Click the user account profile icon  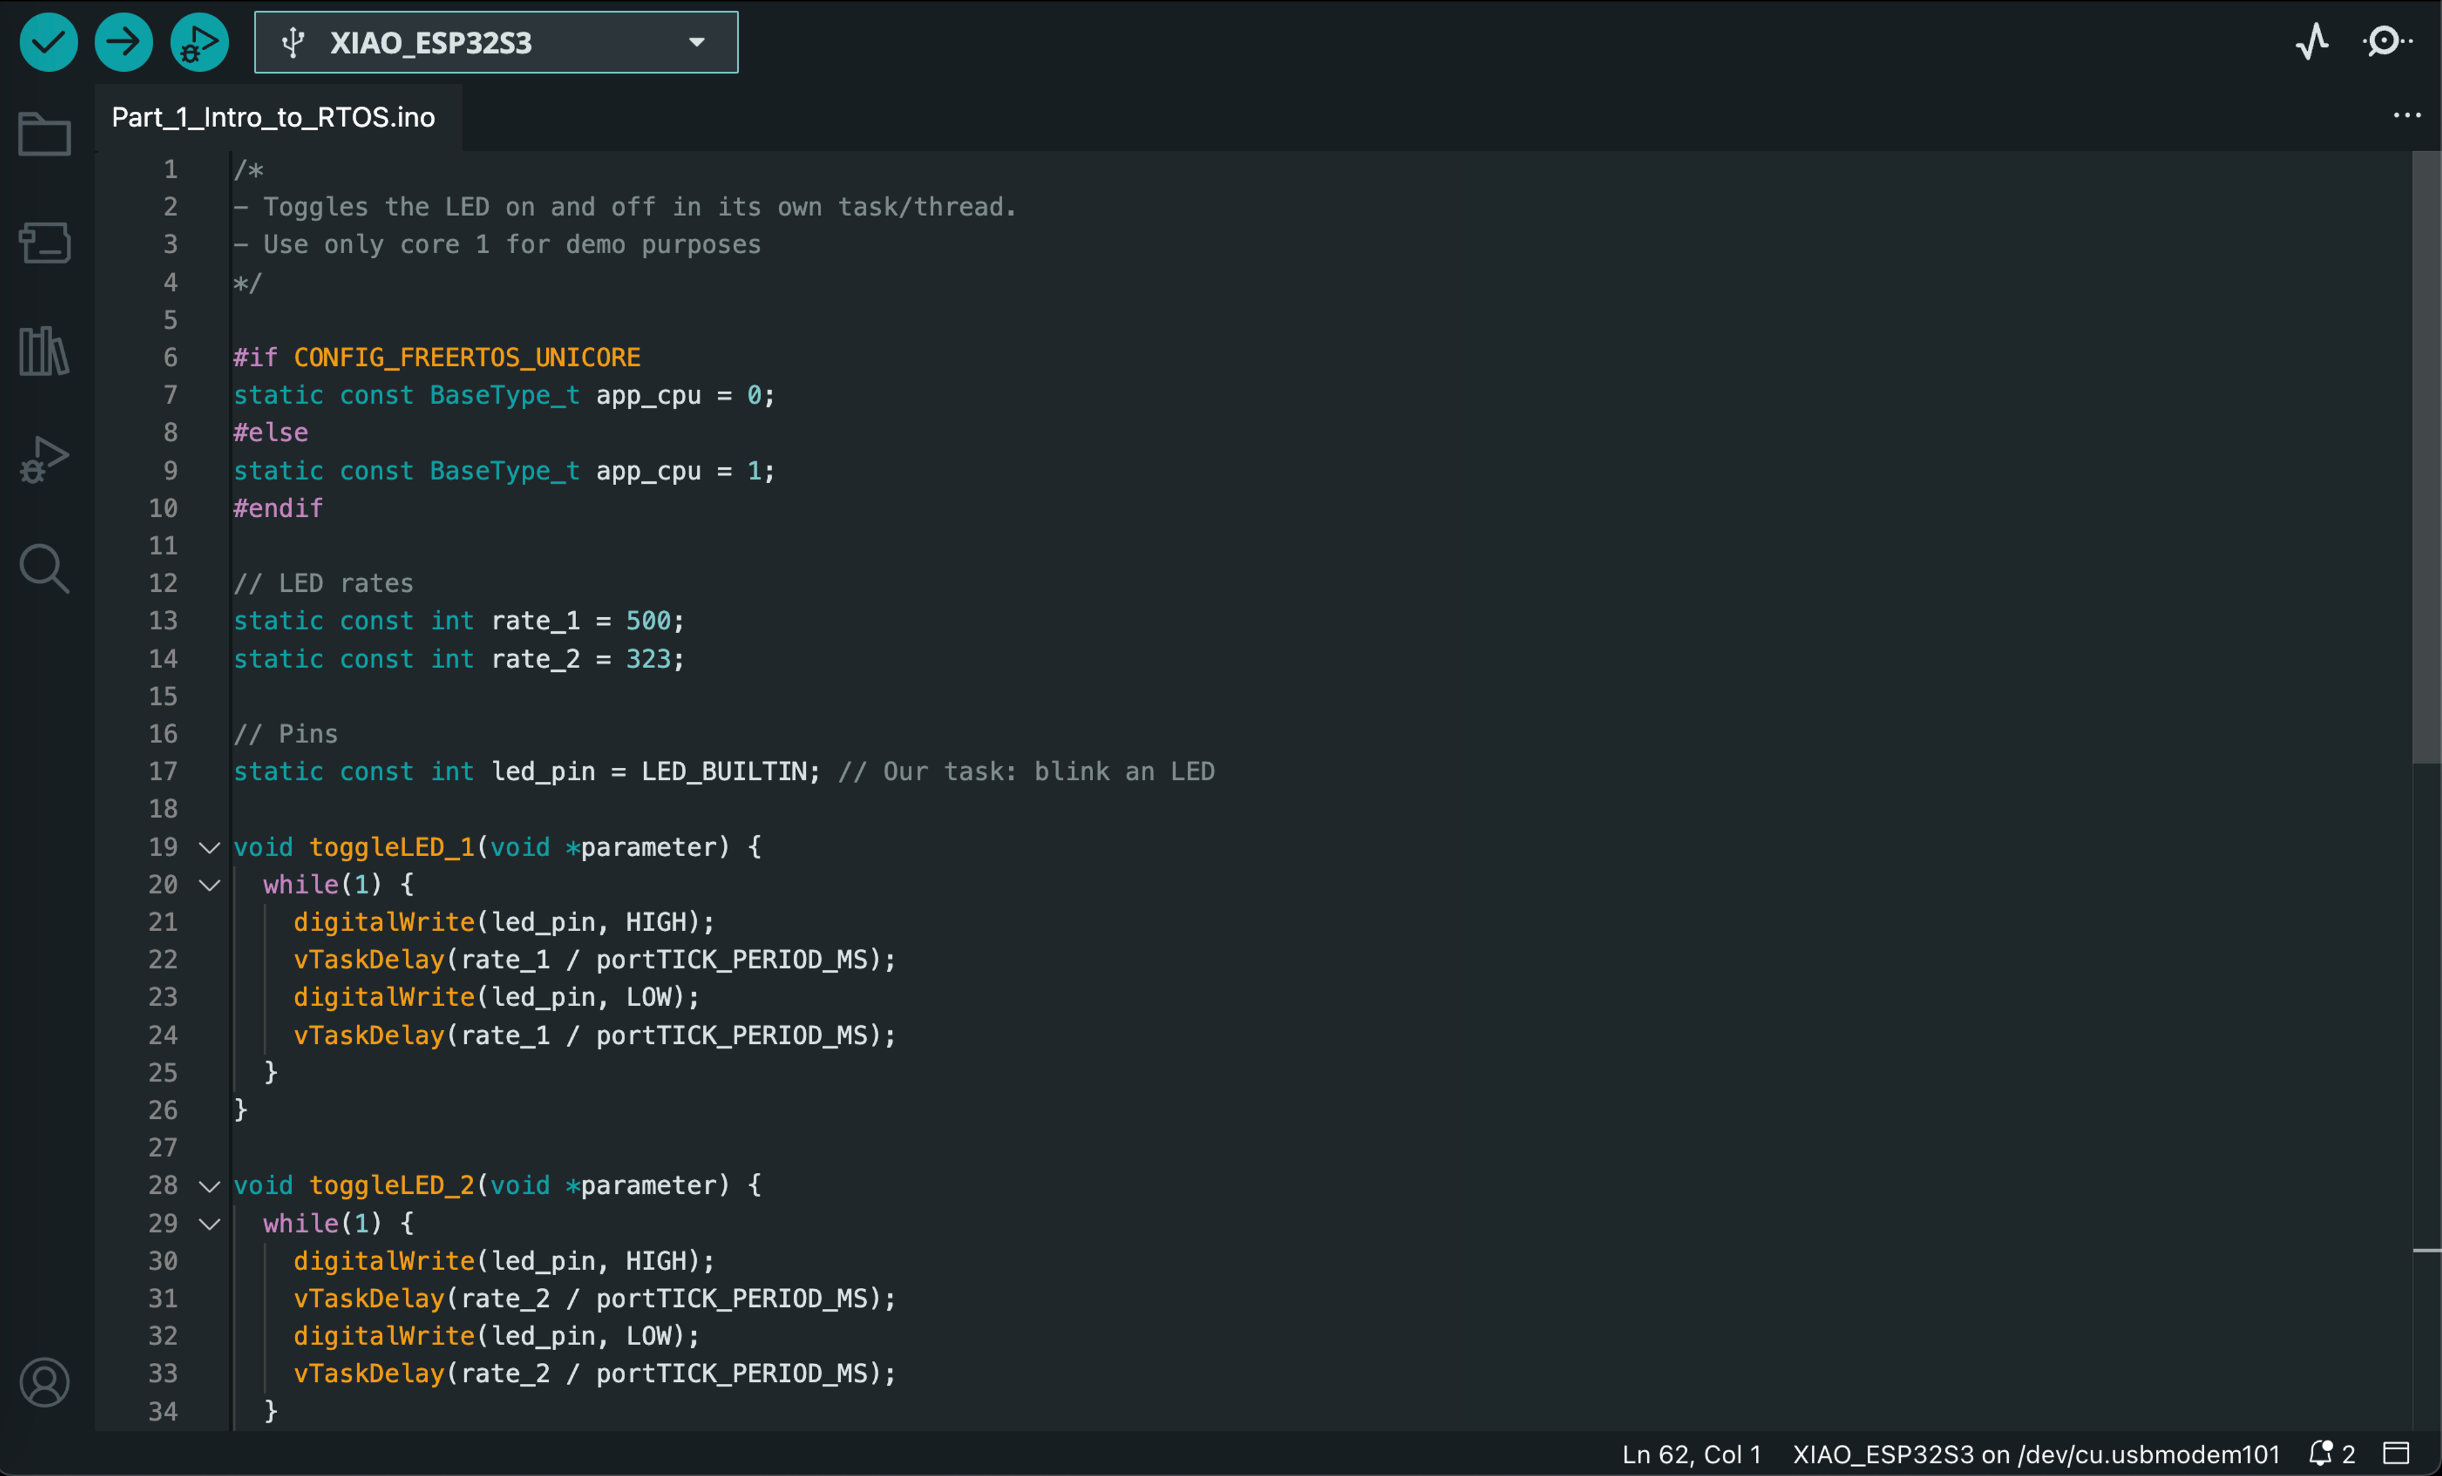(45, 1382)
